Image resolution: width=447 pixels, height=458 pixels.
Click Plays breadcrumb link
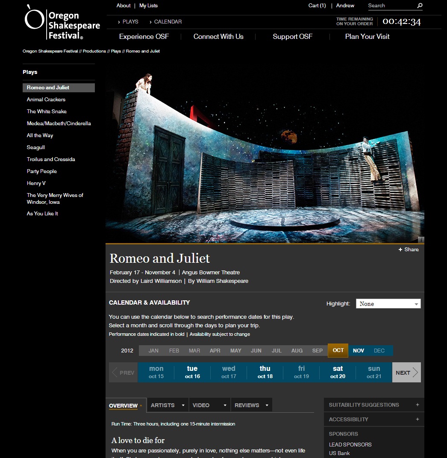116,51
